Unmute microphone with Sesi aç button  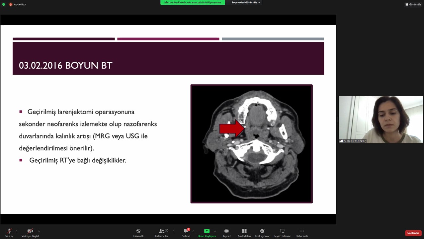(x=9, y=232)
